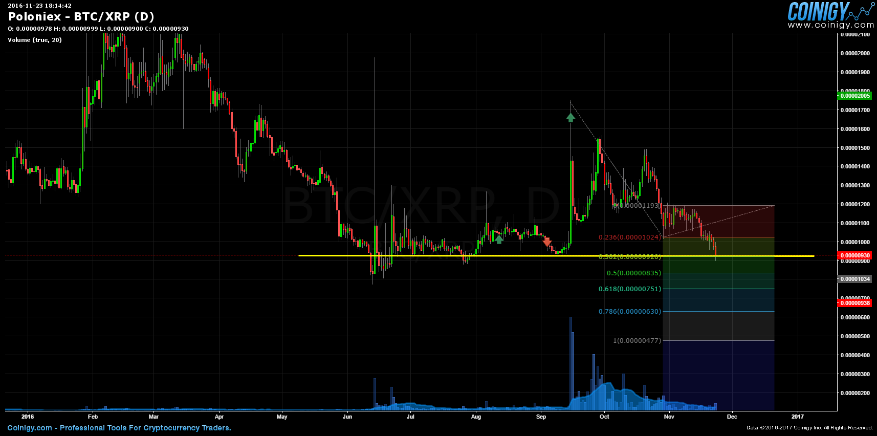Click the 0.00001500 price axis tick
The width and height of the screenshot is (877, 436).
click(855, 148)
